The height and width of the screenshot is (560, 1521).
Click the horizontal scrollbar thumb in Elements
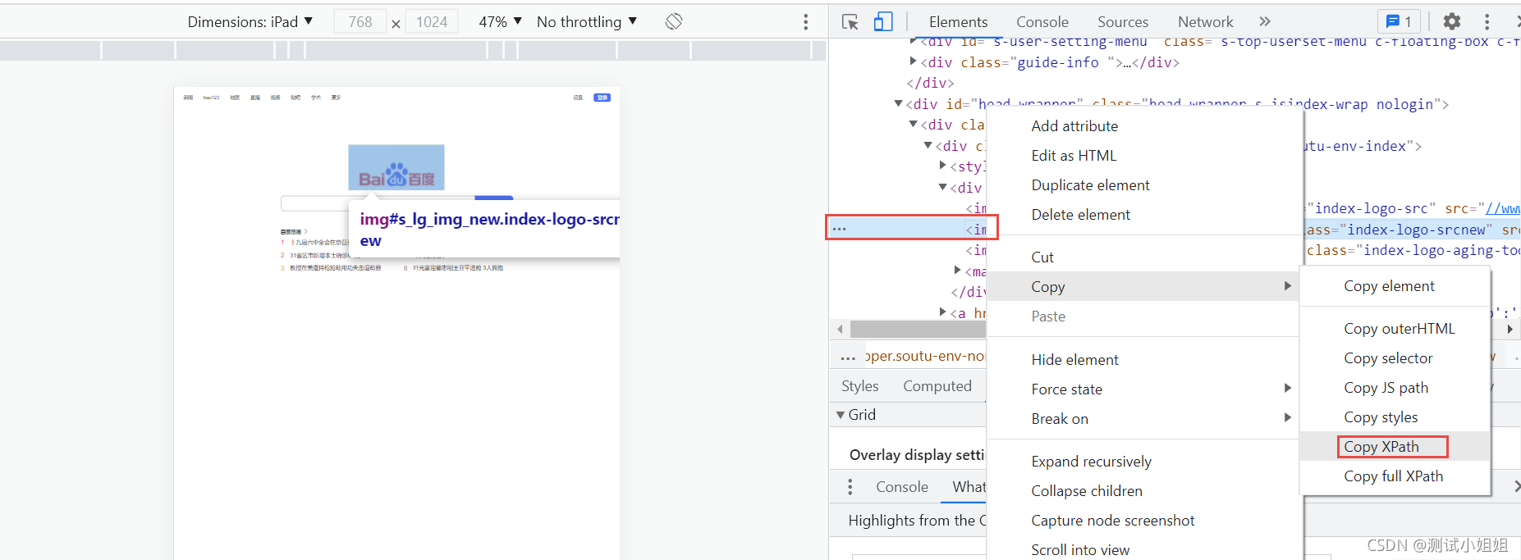coord(918,329)
